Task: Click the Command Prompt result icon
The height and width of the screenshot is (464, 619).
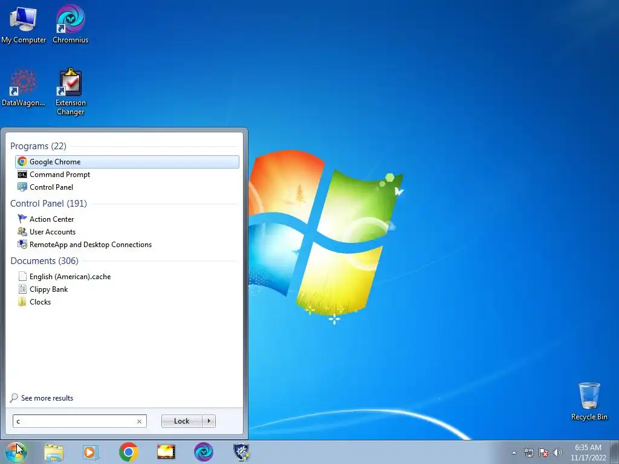Action: (x=22, y=175)
